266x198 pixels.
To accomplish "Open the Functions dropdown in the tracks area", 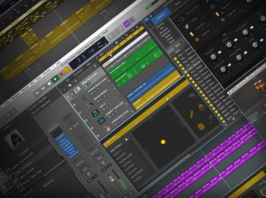I will pyautogui.click(x=78, y=73).
